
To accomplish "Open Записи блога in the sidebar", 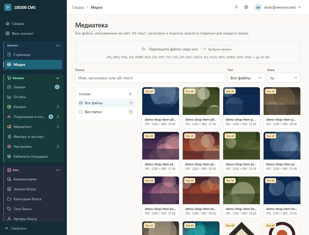I will (33, 189).
